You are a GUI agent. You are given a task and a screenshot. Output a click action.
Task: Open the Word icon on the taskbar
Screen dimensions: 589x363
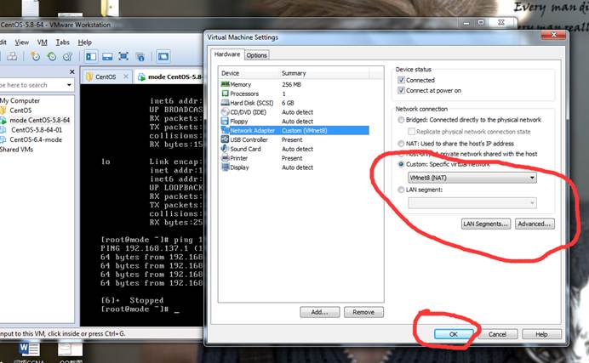pyautogui.click(x=29, y=349)
